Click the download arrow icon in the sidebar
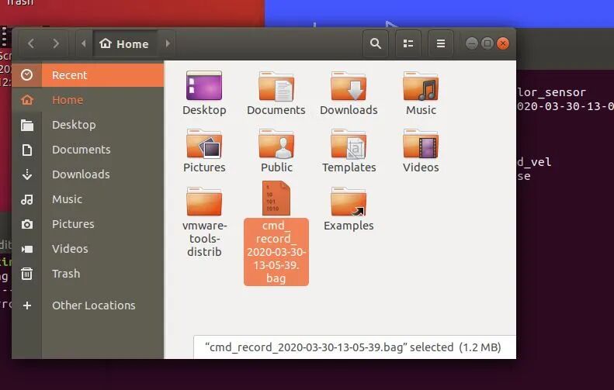The width and height of the screenshot is (614, 390). (26, 174)
